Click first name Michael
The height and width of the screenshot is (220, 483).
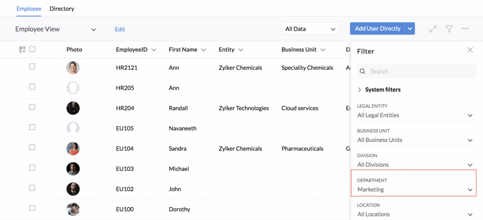pos(179,169)
